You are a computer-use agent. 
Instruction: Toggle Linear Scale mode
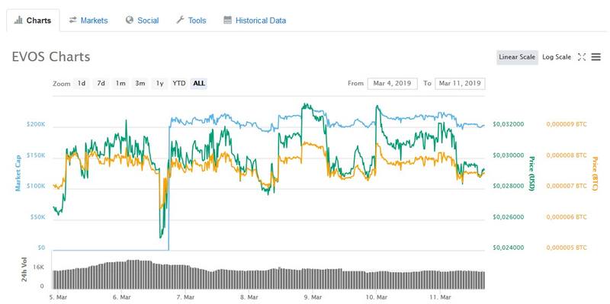517,57
